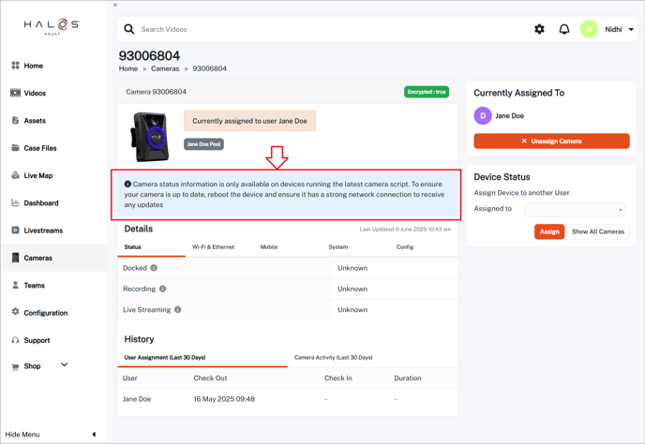Select User Assignment (Last 30 Days) tab
The height and width of the screenshot is (444, 645).
(165, 357)
